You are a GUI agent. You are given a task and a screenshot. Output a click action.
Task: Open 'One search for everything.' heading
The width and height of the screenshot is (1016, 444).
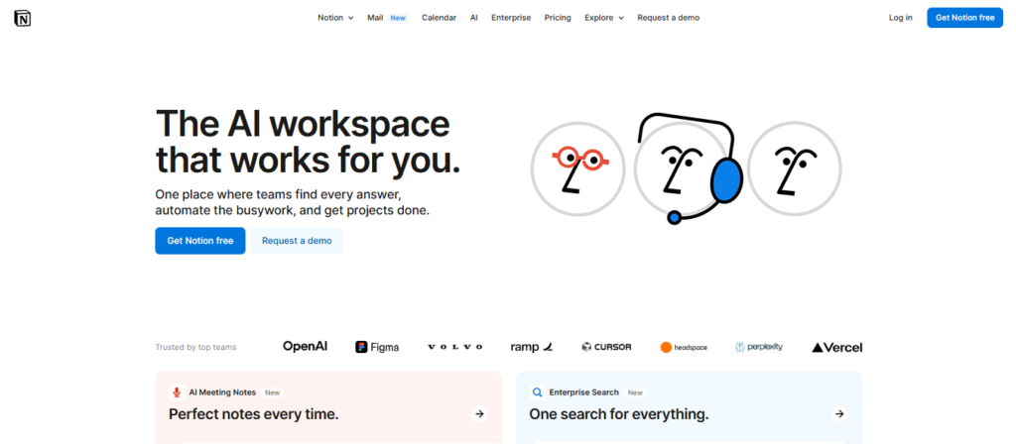pyautogui.click(x=619, y=414)
